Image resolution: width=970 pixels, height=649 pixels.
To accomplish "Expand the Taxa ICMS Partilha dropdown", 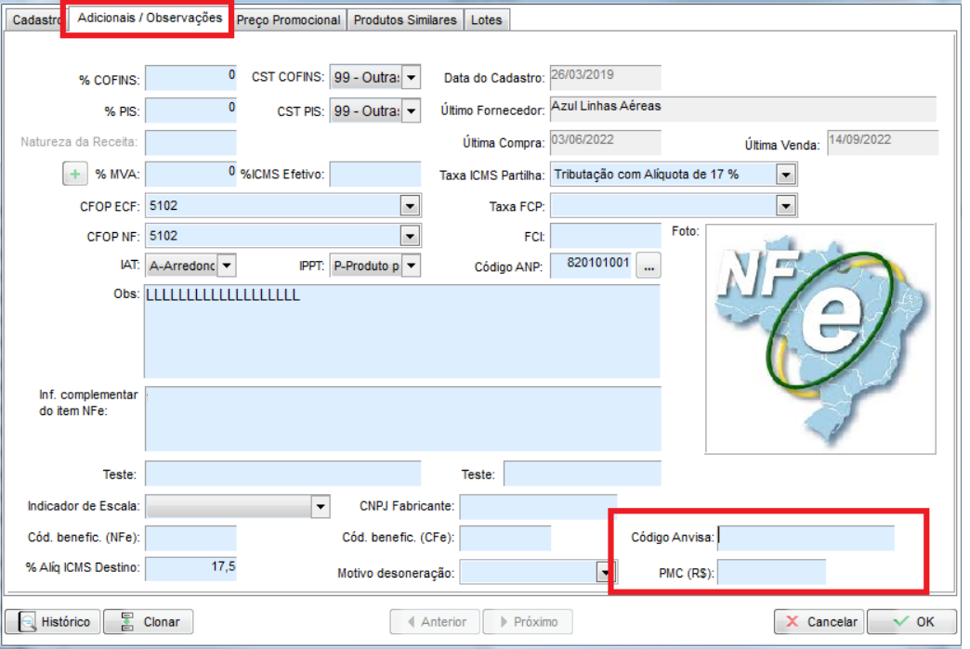I will pos(786,175).
